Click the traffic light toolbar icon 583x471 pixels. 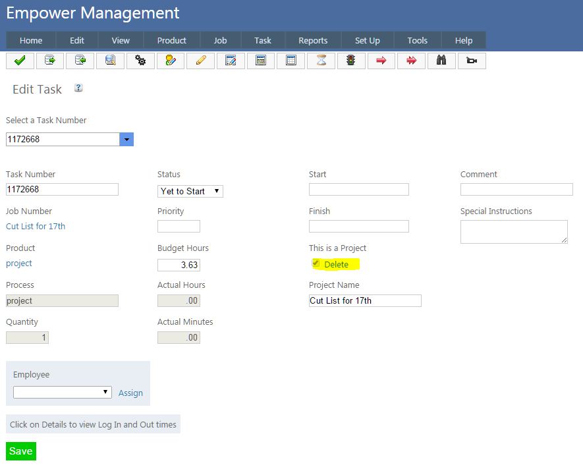(x=351, y=61)
